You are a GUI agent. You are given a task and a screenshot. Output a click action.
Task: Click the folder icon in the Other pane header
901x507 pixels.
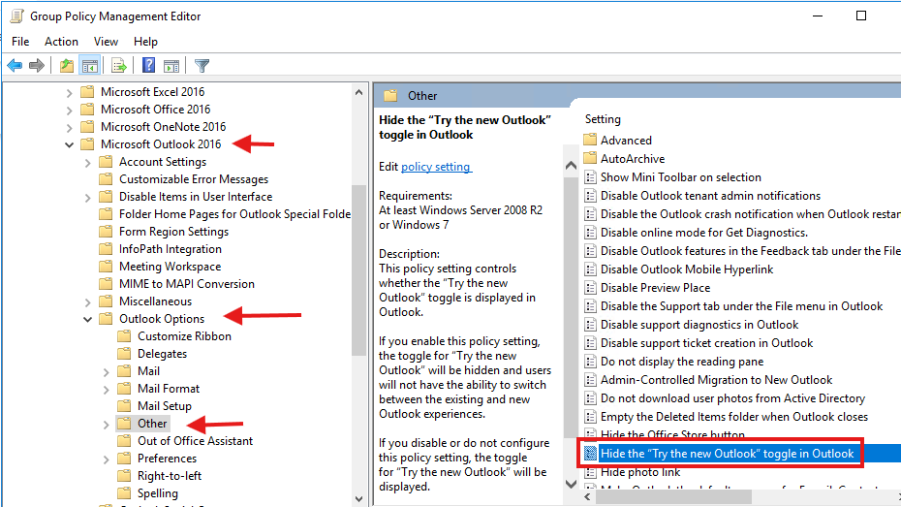click(390, 95)
